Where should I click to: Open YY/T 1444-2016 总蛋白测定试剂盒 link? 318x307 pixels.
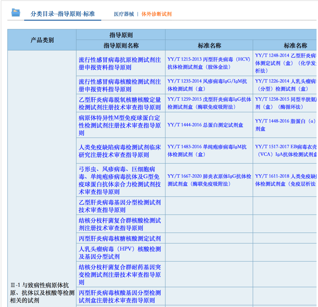point(205,125)
